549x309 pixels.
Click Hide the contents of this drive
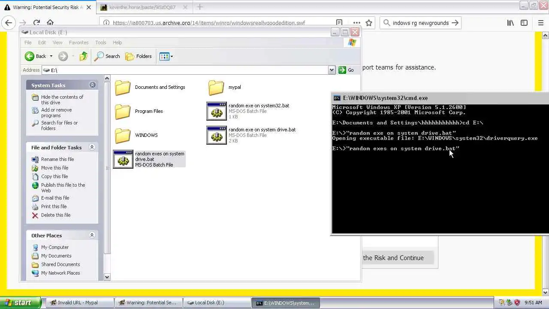62,100
